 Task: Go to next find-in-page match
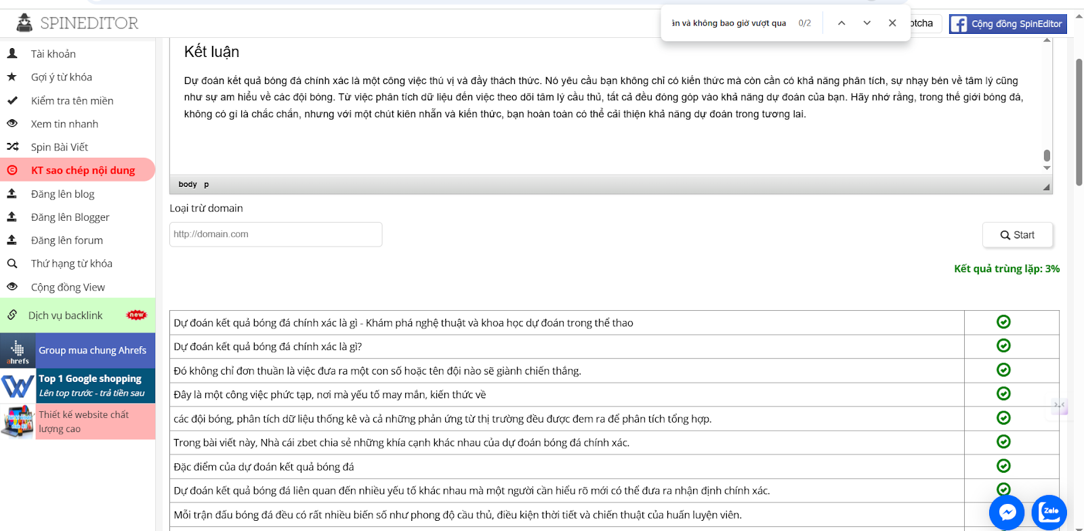(x=867, y=23)
